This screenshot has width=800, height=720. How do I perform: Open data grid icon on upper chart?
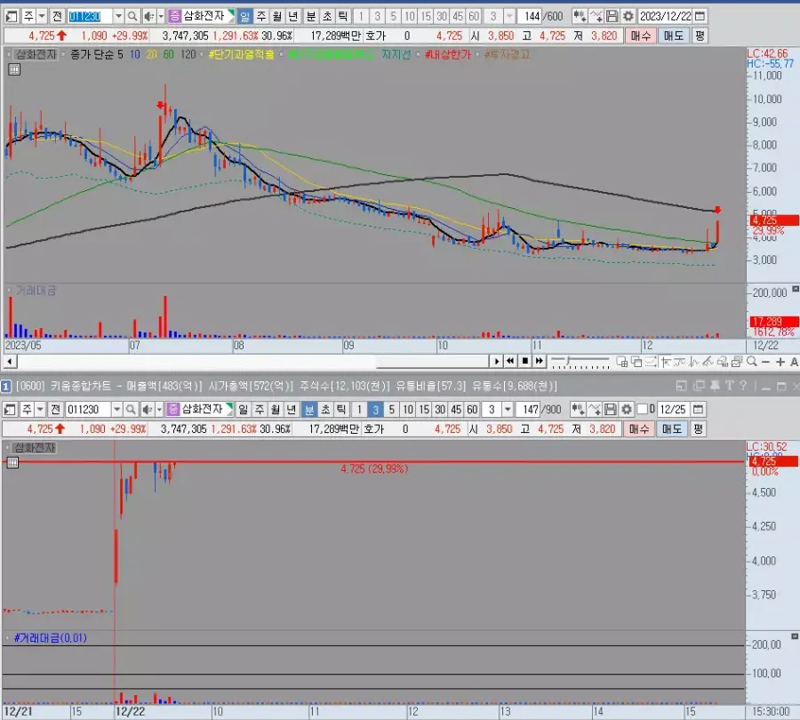[14, 69]
